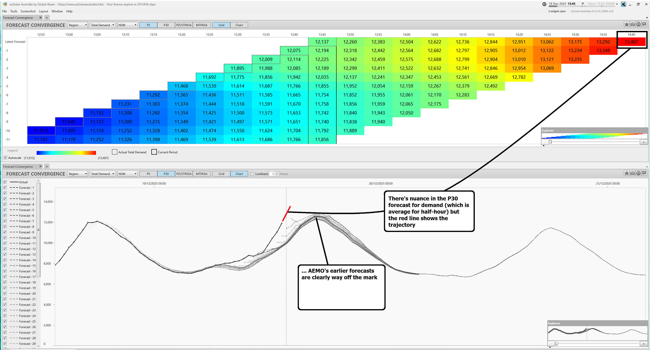Click bottom widget's camera snapshot icon
The width and height of the screenshot is (650, 350).
(632, 173)
